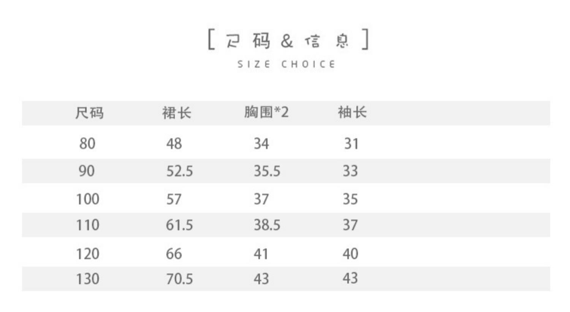Click size 100 row label

(x=88, y=199)
